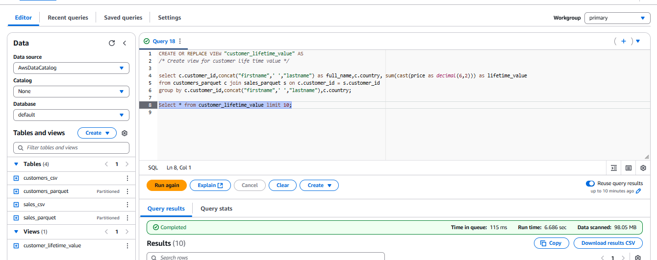This screenshot has width=657, height=260.
Task: Open the Database default dropdown
Action: 71,115
